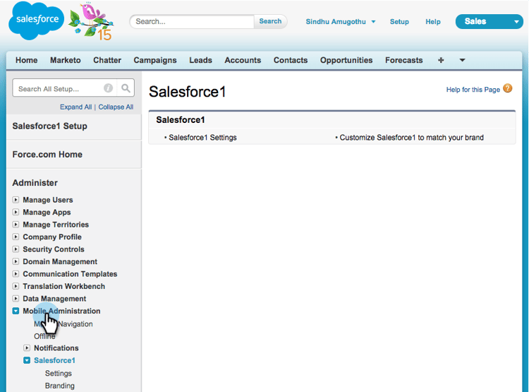Click the Manage Apps label
Viewport: 529px width, 392px height.
pos(47,212)
